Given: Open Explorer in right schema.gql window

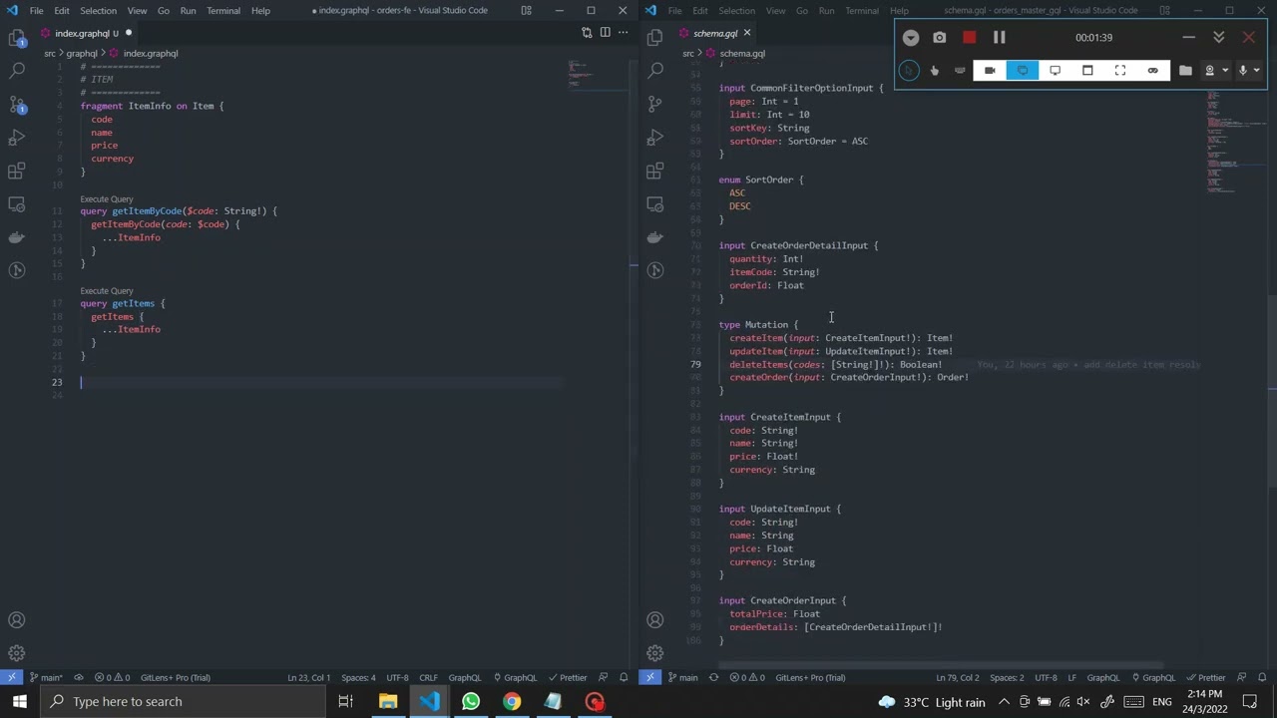Looking at the screenshot, I should 655,38.
